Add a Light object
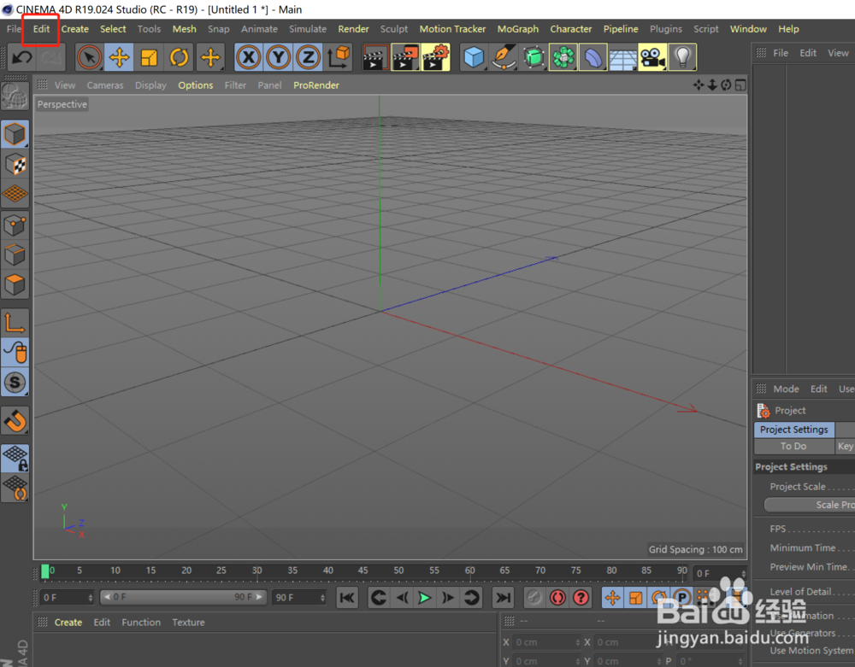Viewport: 855px width, 667px height. [682, 57]
